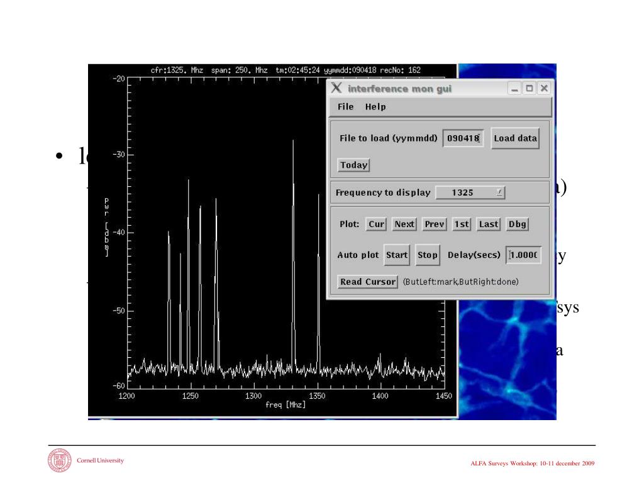Viewport: 644px width, 483px height.
Task: Click the 'Auto plot' label
Action: [x=358, y=255]
